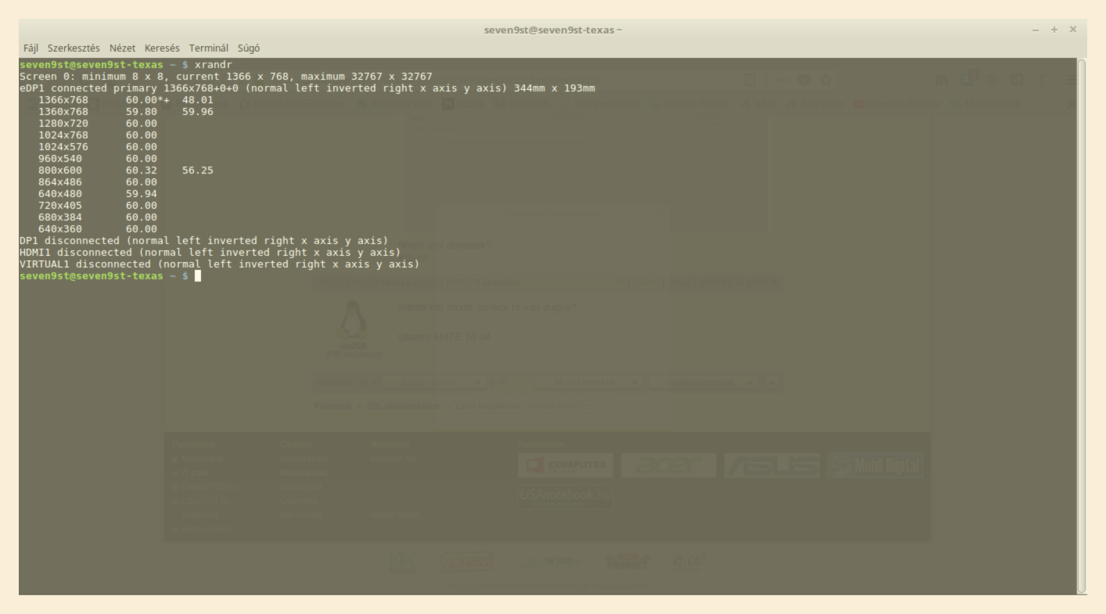Click the 59.80 refresh rate value
The image size is (1106, 614).
(142, 111)
